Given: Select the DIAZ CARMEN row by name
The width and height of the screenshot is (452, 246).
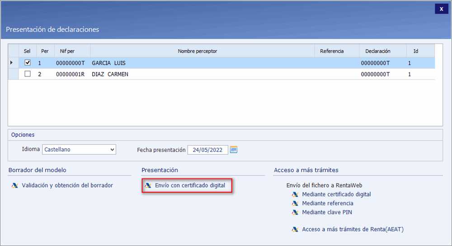Looking at the screenshot, I should [x=110, y=74].
